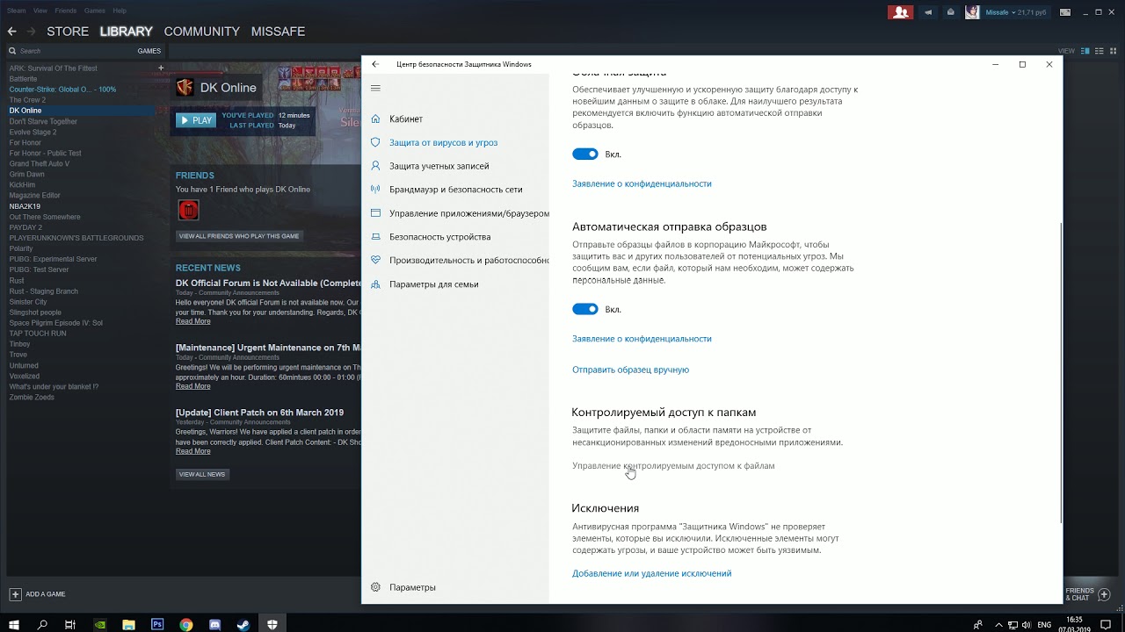Open the Help menu in Steam

click(120, 11)
